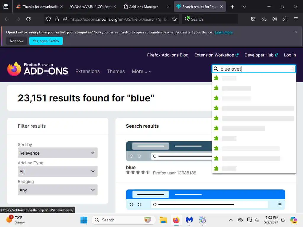
Task: Click the 'blue' theme title link
Action: tap(130, 167)
